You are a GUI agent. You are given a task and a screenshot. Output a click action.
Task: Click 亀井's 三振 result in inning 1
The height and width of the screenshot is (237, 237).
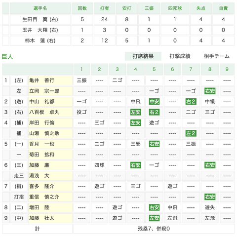tap(82, 80)
